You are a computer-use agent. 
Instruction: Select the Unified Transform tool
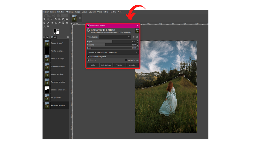pos(63,19)
